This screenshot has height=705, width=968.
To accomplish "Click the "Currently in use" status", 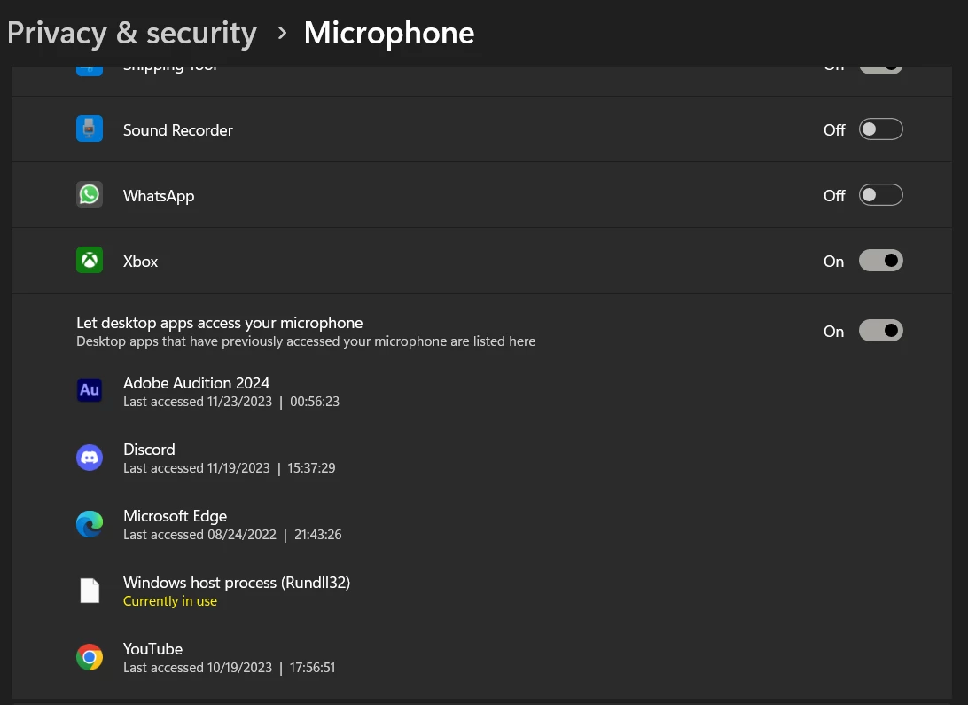I will tap(170, 601).
